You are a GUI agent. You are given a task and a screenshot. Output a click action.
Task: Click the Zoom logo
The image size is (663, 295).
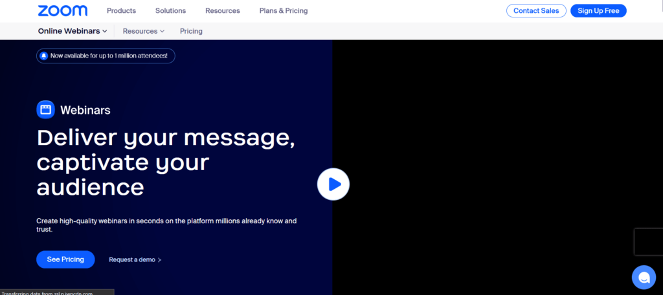coord(63,10)
